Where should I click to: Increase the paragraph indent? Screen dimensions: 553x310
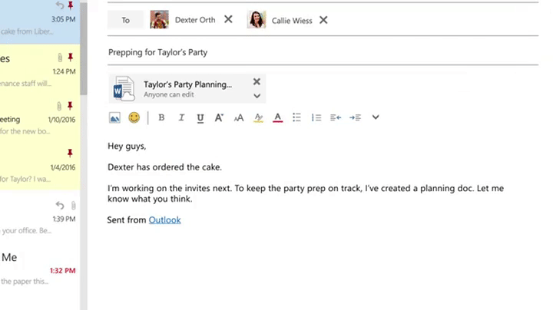[355, 117]
